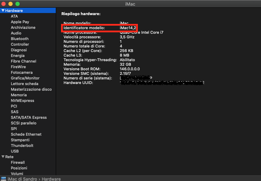The image size is (261, 181).
Task: Click 'Velocità processore:' label
Action: [82, 37]
